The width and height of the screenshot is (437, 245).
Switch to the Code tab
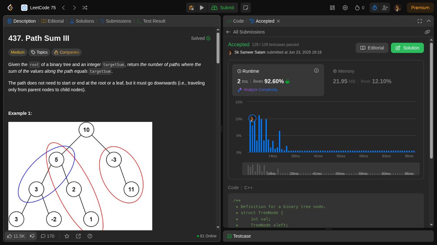click(235, 21)
